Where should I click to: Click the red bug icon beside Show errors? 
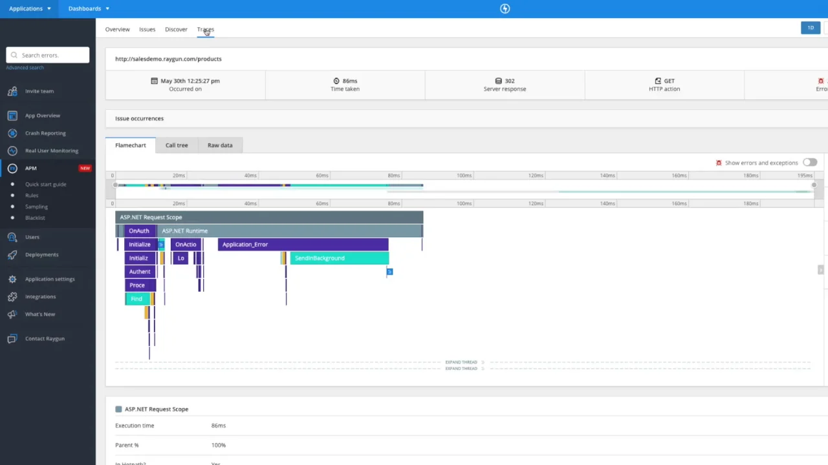coord(719,163)
